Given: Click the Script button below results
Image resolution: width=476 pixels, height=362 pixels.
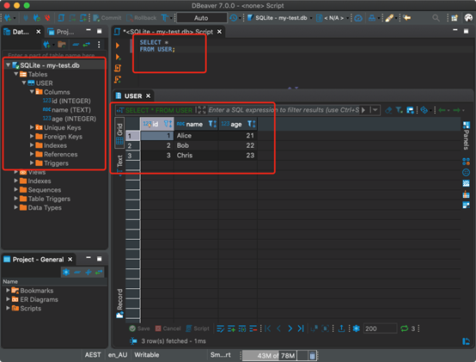Looking at the screenshot, I should 198,328.
